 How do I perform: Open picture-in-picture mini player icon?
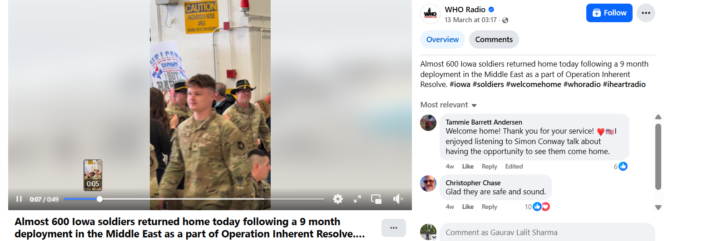coord(376,199)
